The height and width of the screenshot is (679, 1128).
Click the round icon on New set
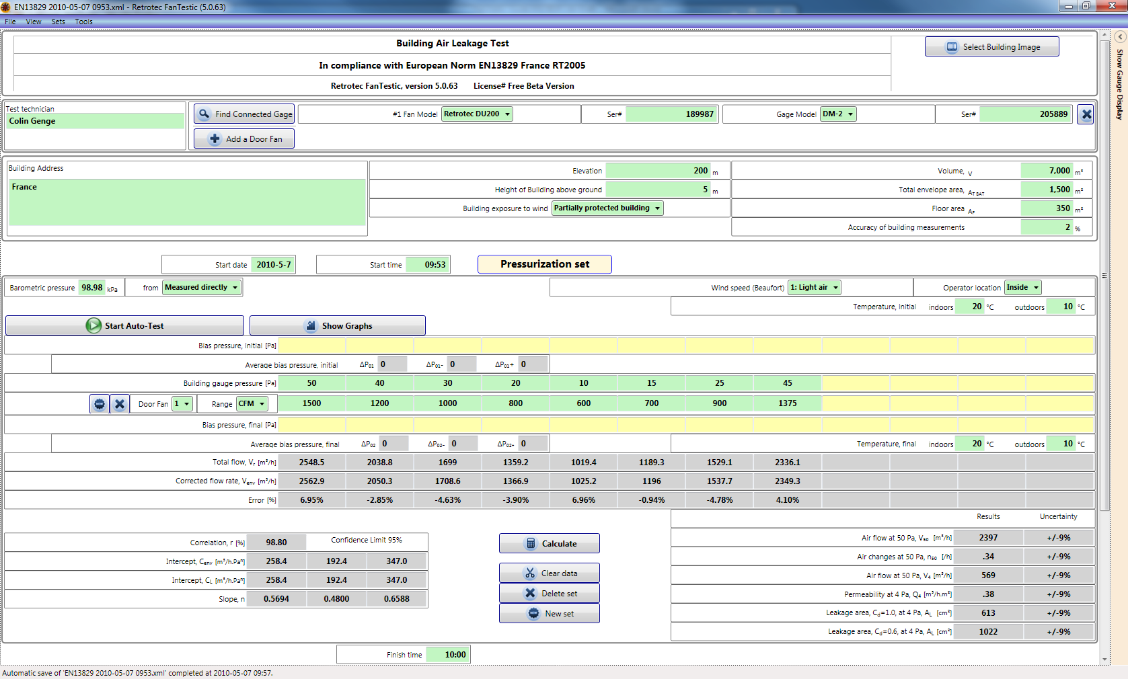tap(533, 613)
